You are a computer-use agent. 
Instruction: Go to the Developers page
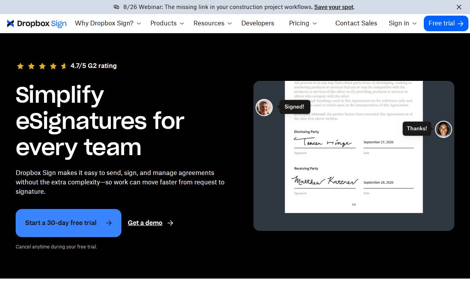(258, 23)
